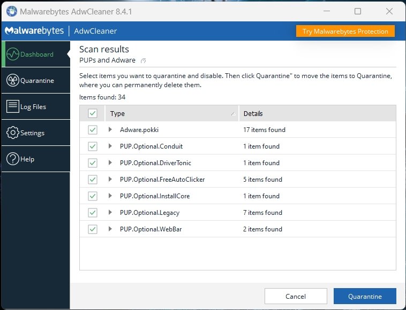Uncheck the PUP.Optional.Conduit checkbox

[x=93, y=146]
